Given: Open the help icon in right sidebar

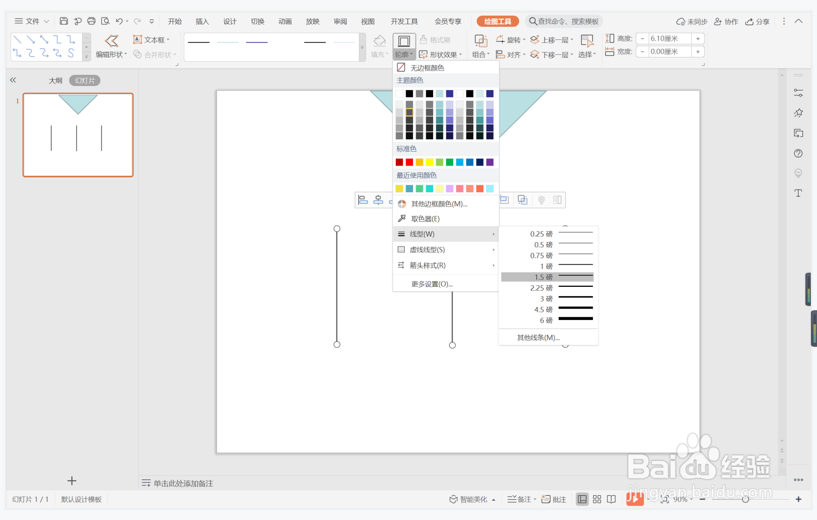Looking at the screenshot, I should click(x=798, y=153).
